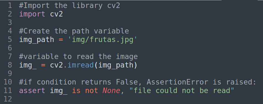The image size is (263, 104).
Task: Click the 'AssertionError' word in the comment
Action: (177, 82)
